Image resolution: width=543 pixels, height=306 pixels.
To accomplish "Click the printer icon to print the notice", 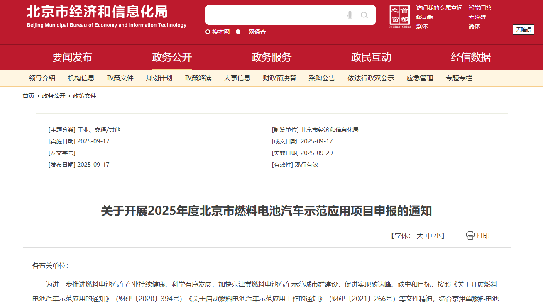I will click(470, 235).
